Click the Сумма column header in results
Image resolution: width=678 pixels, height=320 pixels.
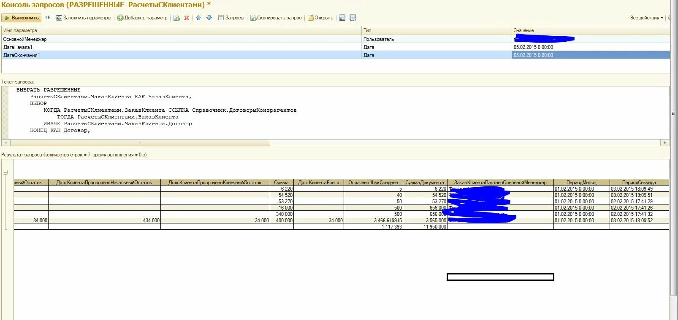(x=281, y=183)
